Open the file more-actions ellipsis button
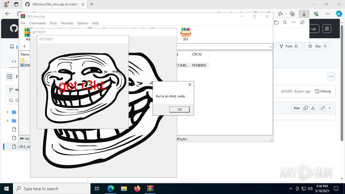 click(331, 77)
